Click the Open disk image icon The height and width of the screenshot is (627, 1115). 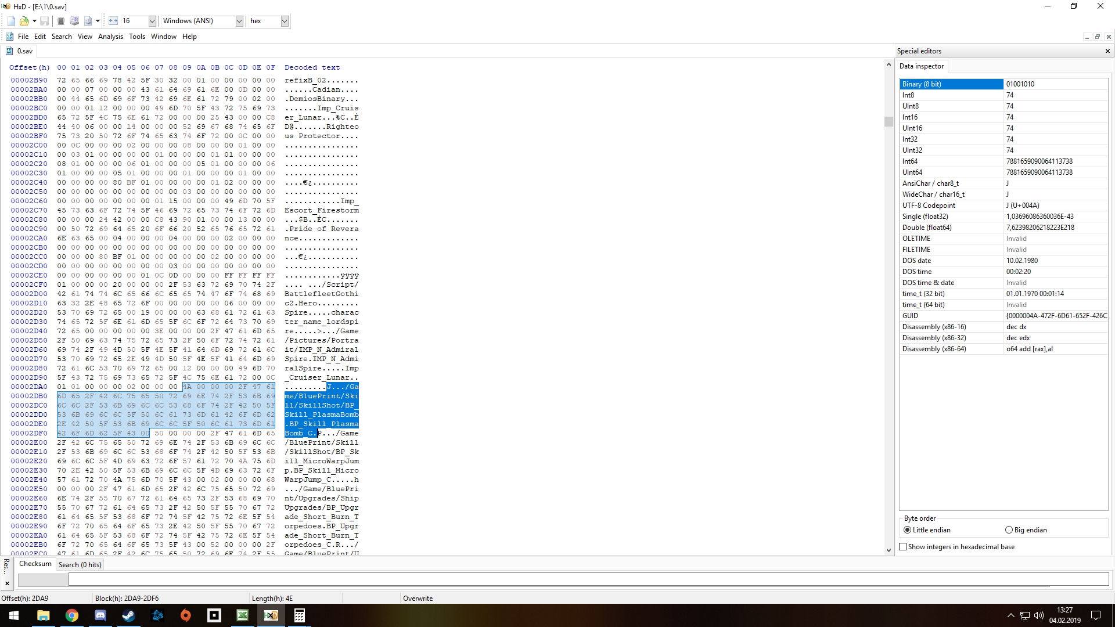(88, 21)
